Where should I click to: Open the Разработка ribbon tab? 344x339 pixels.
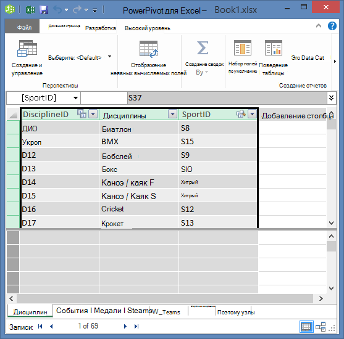(x=101, y=28)
